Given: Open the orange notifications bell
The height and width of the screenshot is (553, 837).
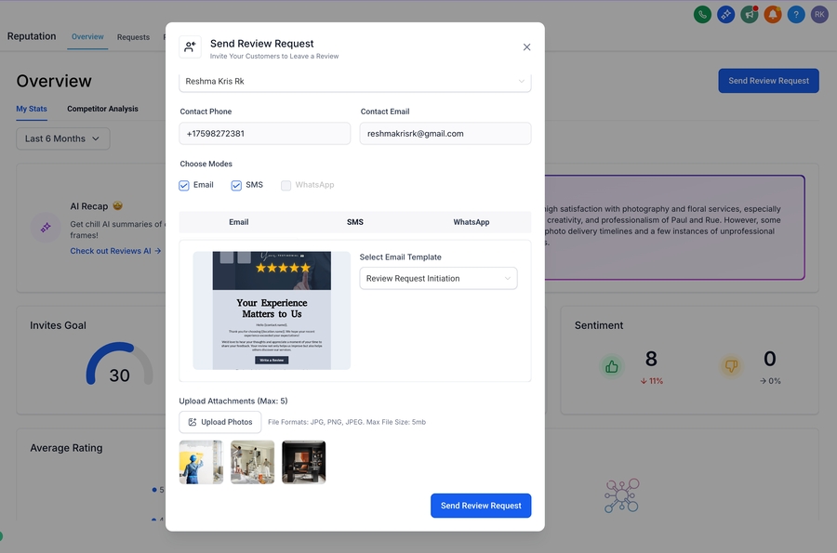Looking at the screenshot, I should tap(773, 14).
